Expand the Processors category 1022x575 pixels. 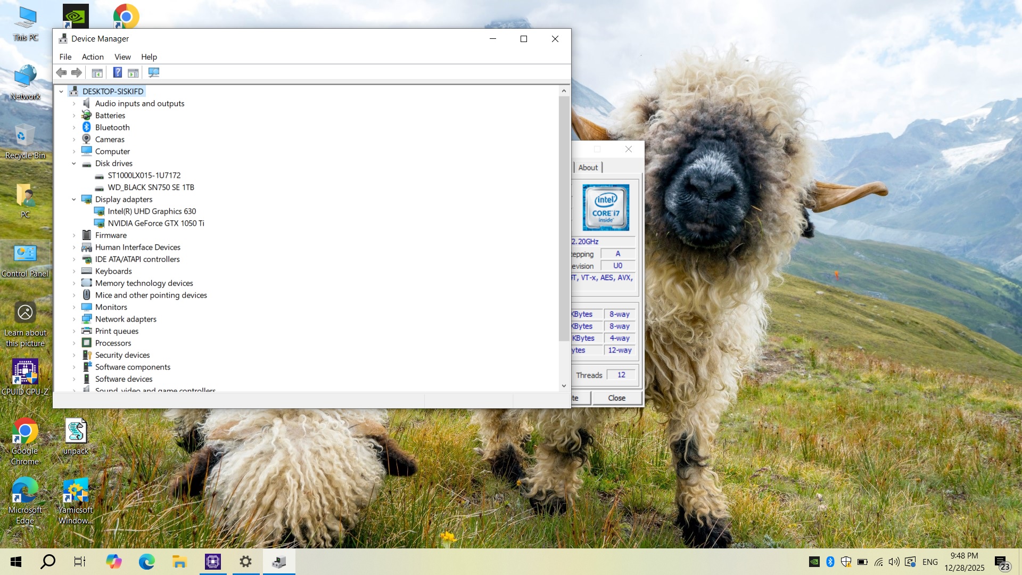pyautogui.click(x=74, y=343)
